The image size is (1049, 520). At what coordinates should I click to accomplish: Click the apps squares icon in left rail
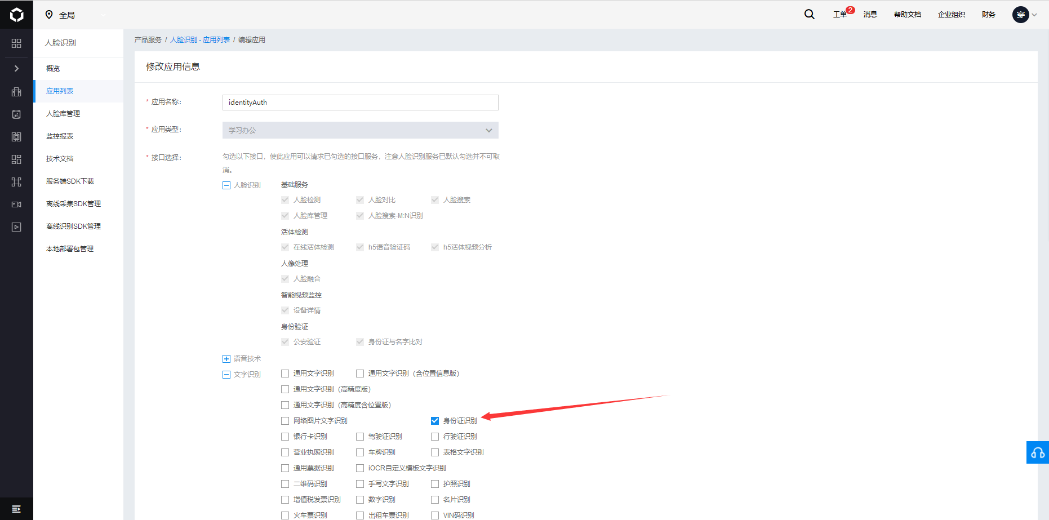point(16,159)
